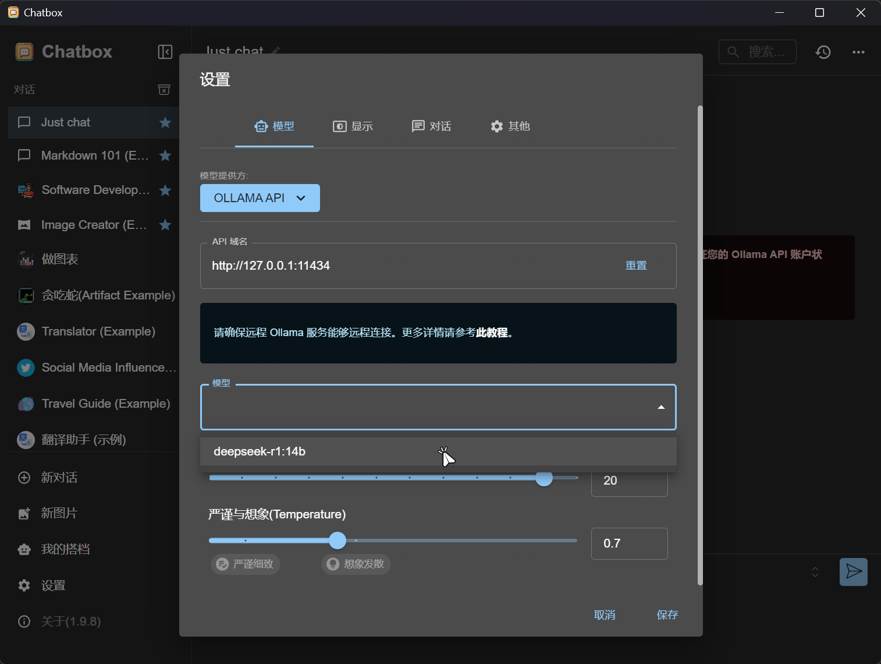Switch to the 其他 settings tab
This screenshot has width=881, height=664.
coord(510,126)
